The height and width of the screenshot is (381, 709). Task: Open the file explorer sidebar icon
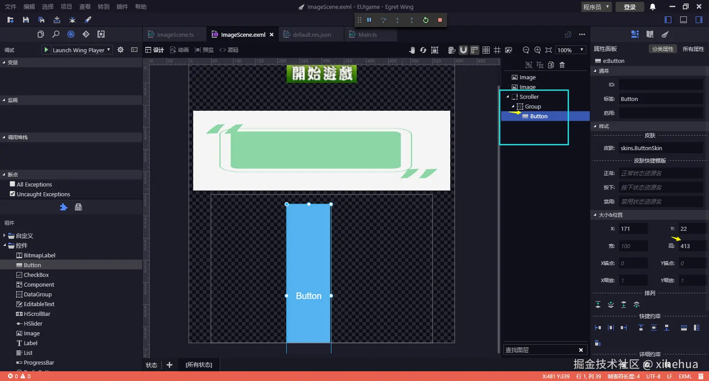(x=41, y=34)
